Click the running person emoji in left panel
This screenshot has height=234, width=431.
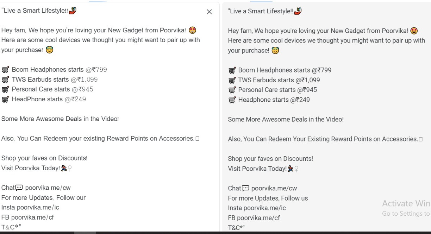point(64,168)
